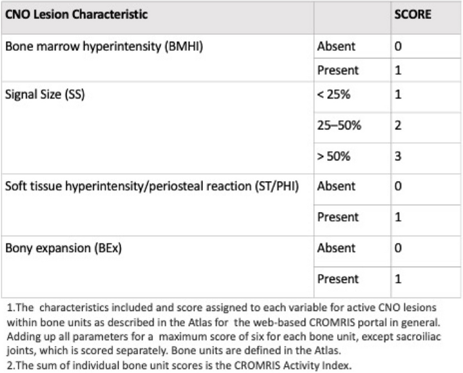The image size is (463, 373).
Task: Select score 3 beside > 50%
Action: click(x=398, y=157)
